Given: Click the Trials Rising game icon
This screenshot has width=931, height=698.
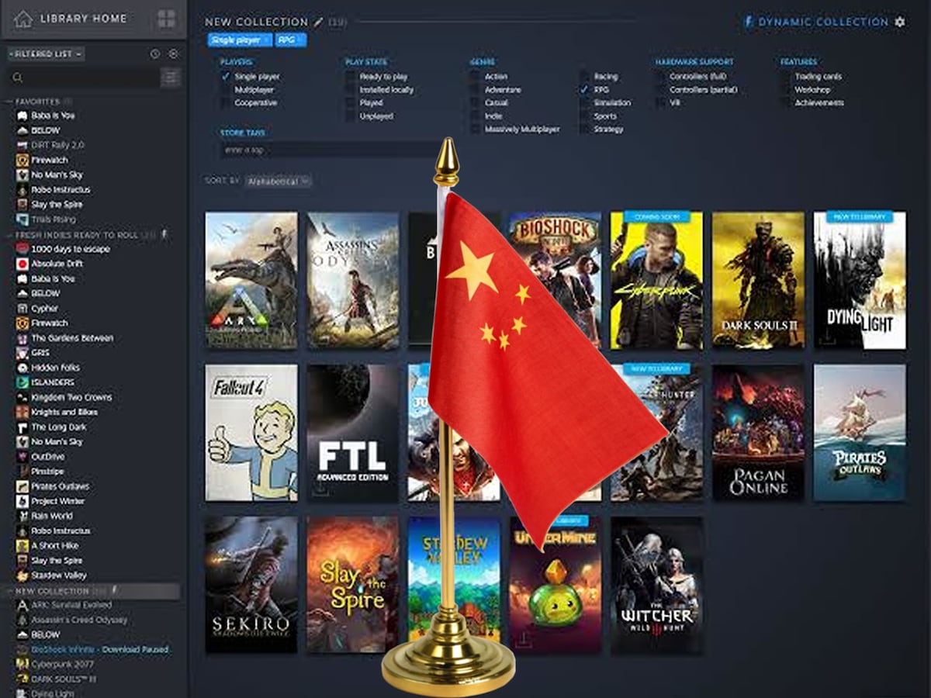Looking at the screenshot, I should coord(22,219).
